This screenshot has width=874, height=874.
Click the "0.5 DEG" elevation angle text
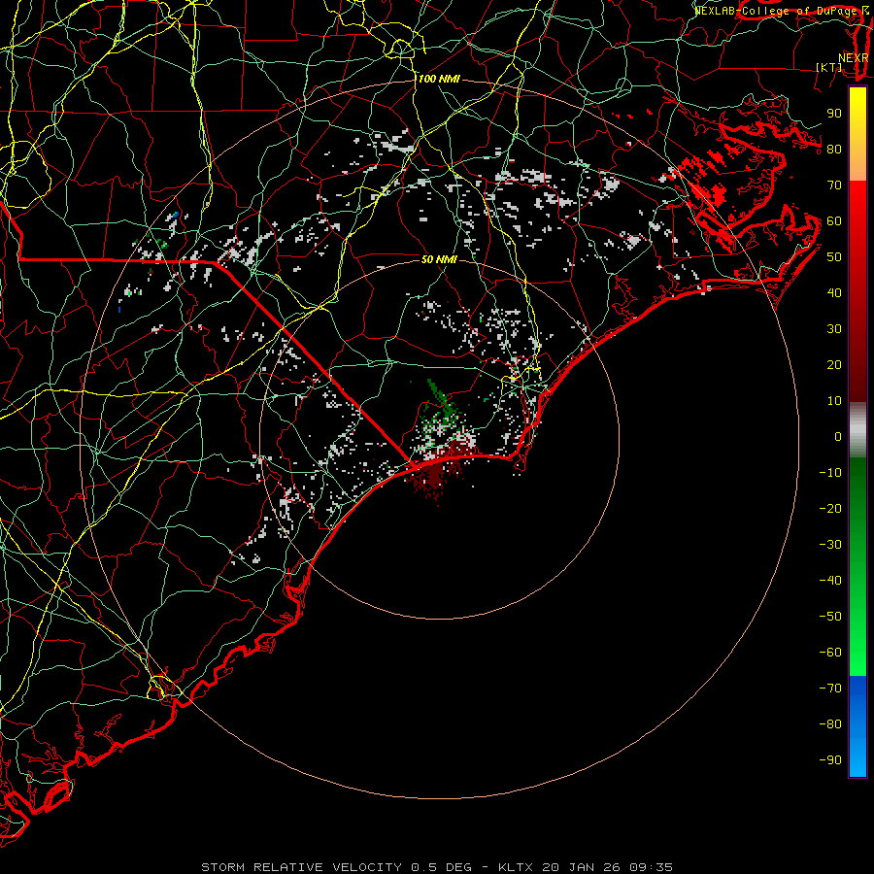coord(442,867)
